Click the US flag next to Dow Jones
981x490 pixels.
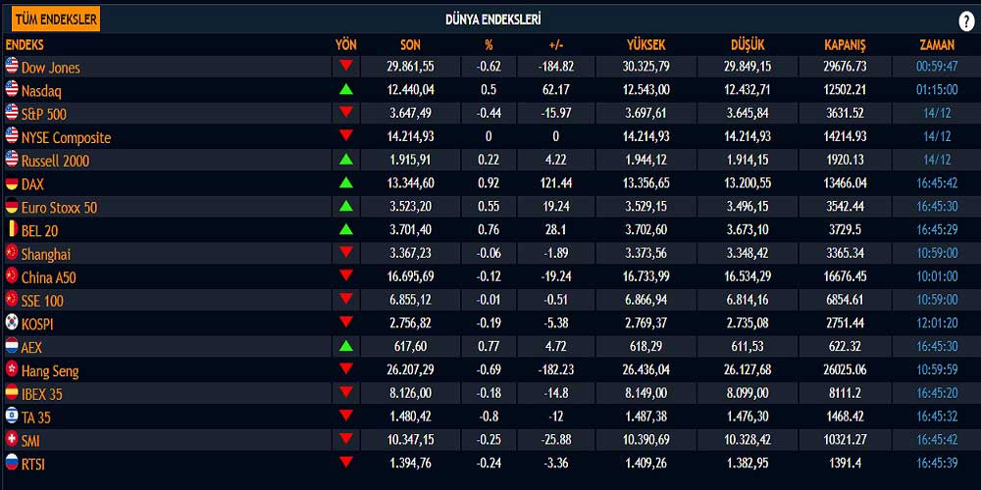coord(11,65)
